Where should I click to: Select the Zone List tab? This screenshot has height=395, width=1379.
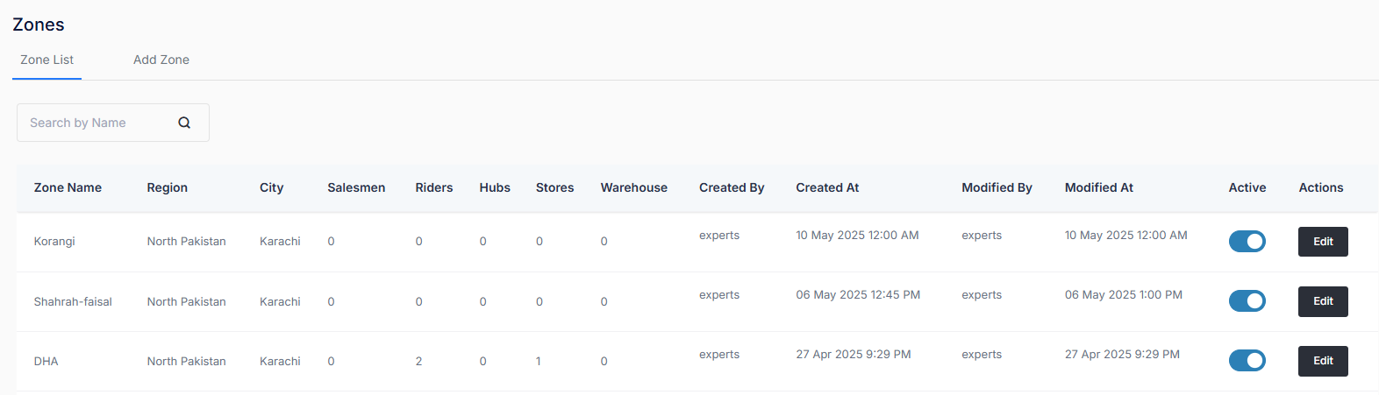47,60
